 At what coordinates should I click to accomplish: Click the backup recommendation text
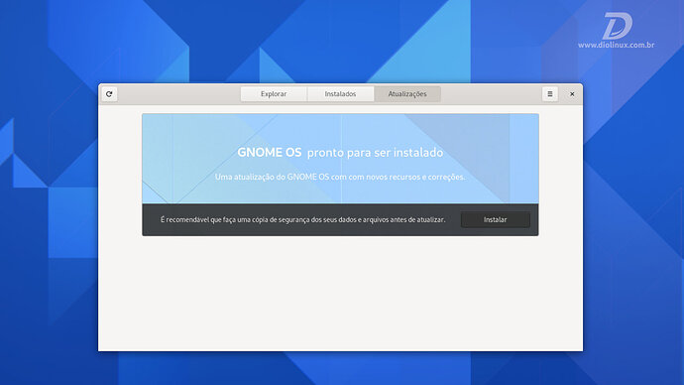click(x=302, y=219)
